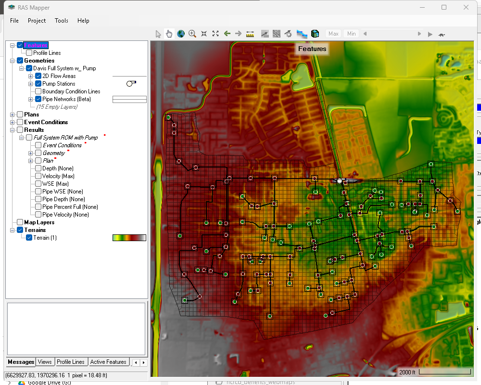Click the animation time slider track

click(x=392, y=34)
